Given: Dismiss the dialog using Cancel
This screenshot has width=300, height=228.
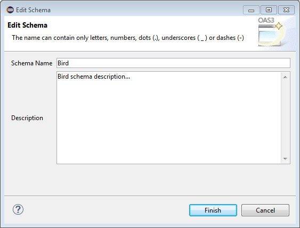Looking at the screenshot, I should pos(265,210).
